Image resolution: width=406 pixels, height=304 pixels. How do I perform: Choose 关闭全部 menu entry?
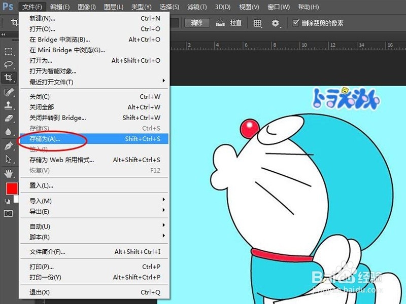[94, 107]
